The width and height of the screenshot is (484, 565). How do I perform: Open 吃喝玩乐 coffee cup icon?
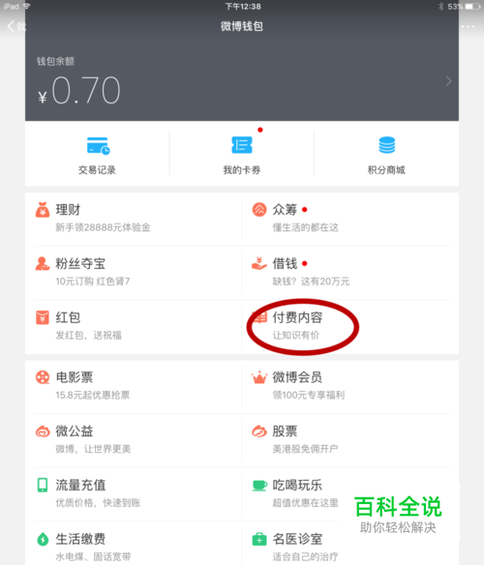pos(259,486)
